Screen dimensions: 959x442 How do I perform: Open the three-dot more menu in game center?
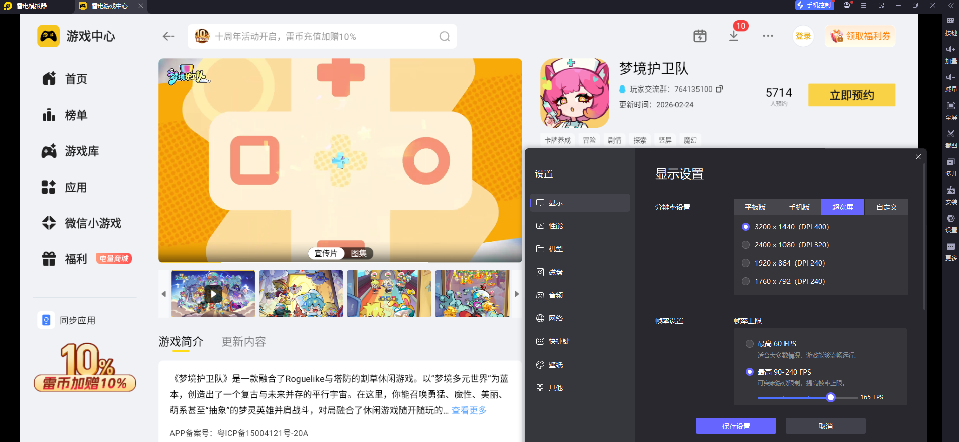click(x=768, y=36)
